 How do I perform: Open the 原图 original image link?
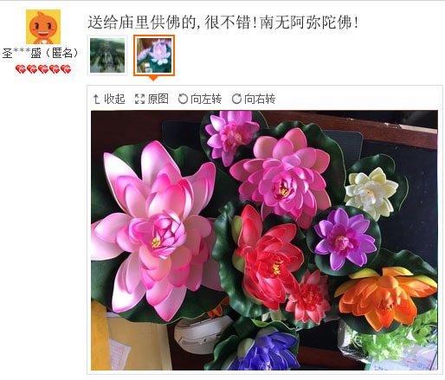[x=158, y=99]
